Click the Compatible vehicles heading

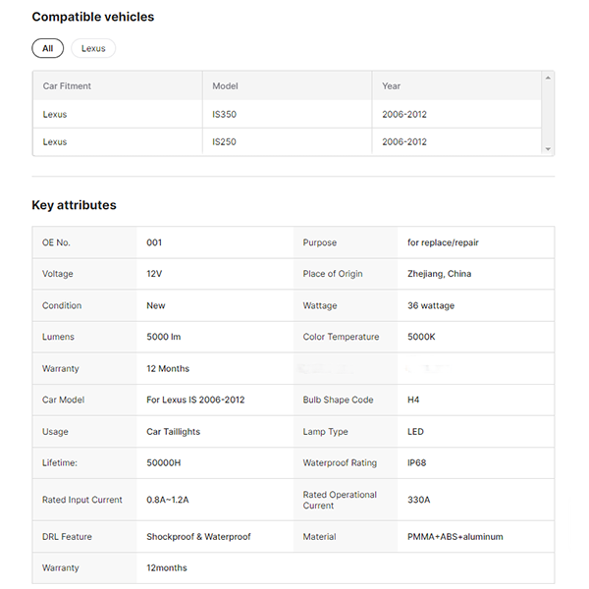coord(92,17)
